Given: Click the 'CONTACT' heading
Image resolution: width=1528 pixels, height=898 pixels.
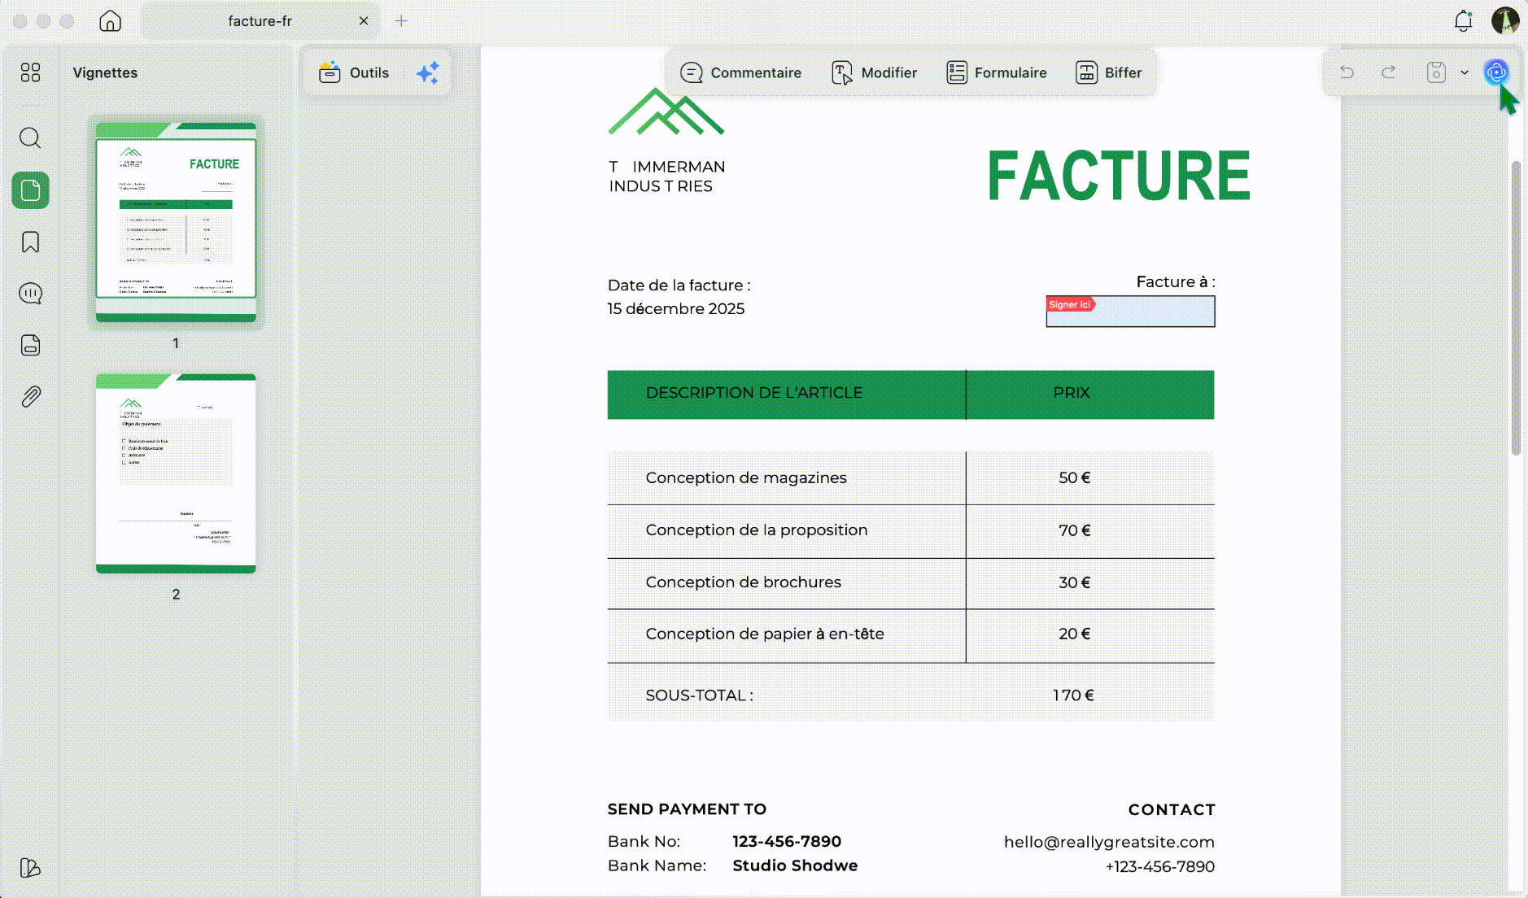Looking at the screenshot, I should click(1172, 809).
